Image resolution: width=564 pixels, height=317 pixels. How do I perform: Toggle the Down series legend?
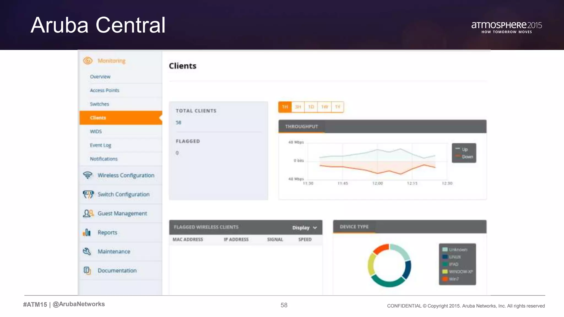point(464,157)
